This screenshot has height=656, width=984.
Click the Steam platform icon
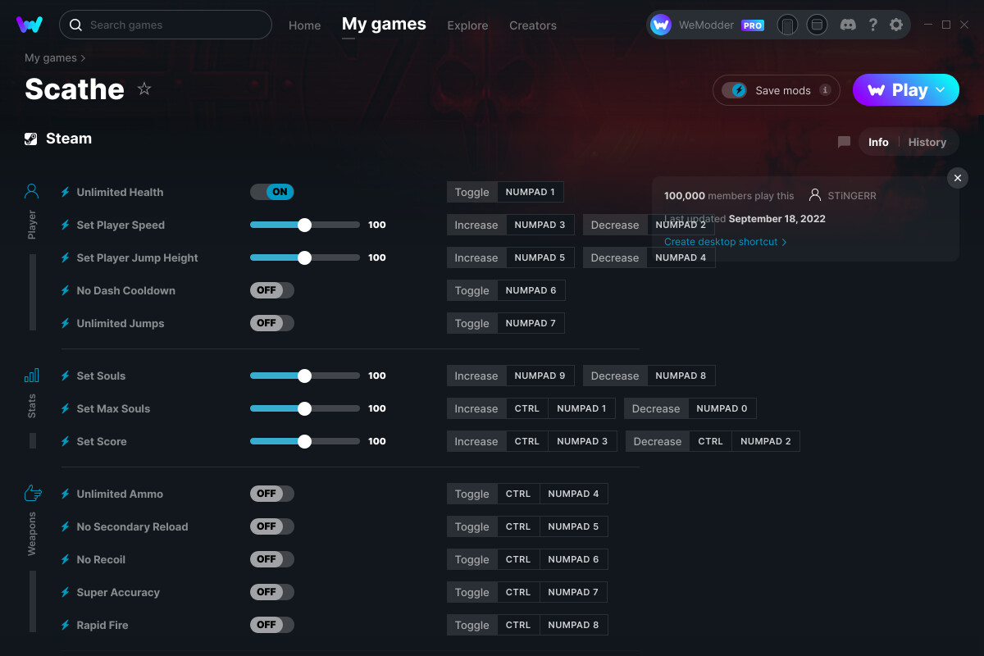point(30,138)
